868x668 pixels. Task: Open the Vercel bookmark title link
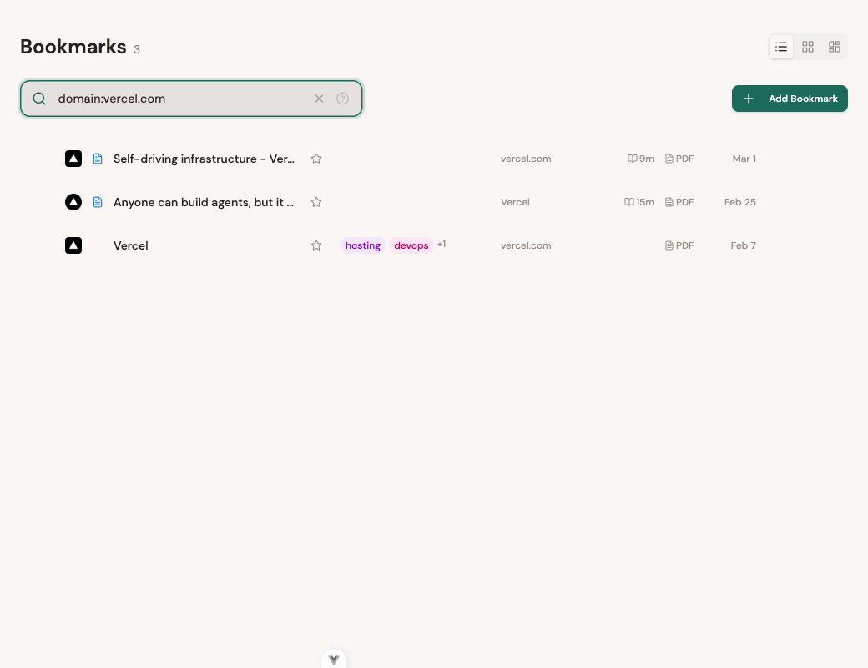[x=130, y=245]
